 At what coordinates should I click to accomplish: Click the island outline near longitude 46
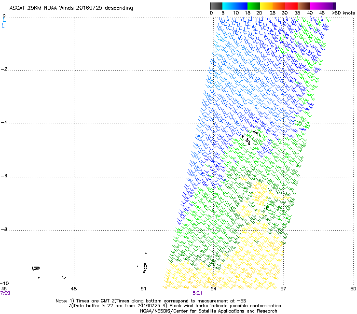(36, 269)
